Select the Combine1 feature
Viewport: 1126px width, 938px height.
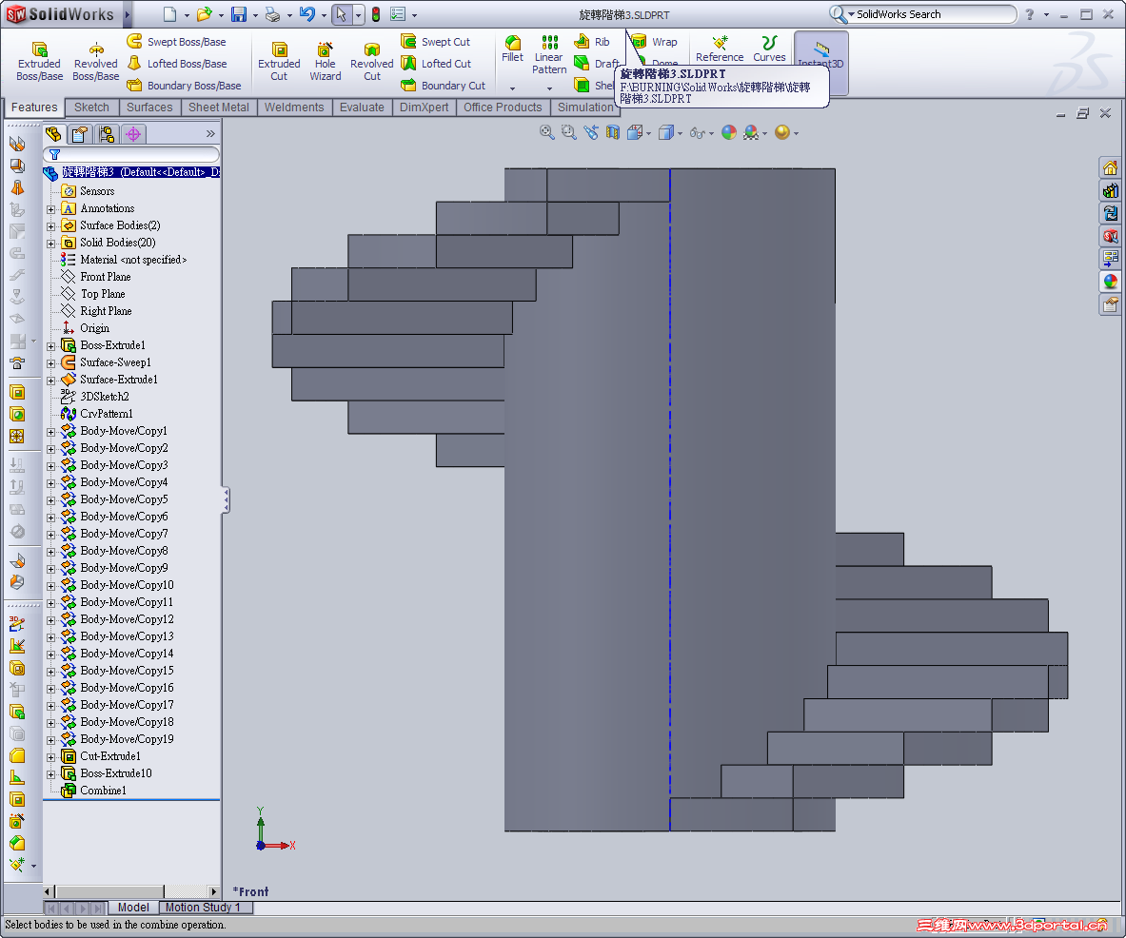coord(94,791)
